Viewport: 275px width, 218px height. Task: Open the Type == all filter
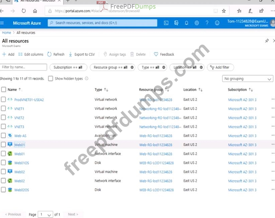152,67
